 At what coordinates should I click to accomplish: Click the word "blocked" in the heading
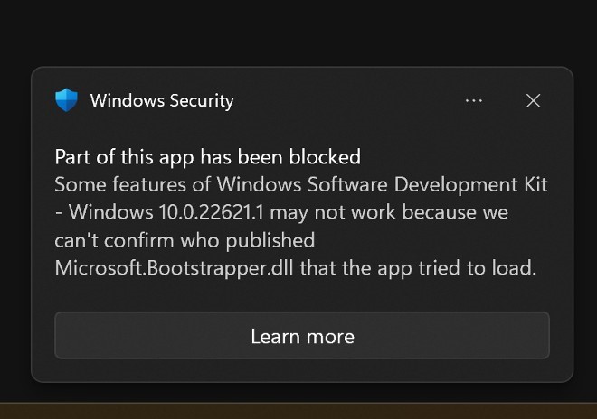pyautogui.click(x=325, y=156)
